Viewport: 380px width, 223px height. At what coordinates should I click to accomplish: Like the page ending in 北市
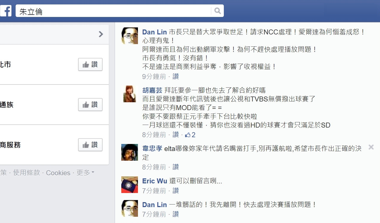point(90,64)
